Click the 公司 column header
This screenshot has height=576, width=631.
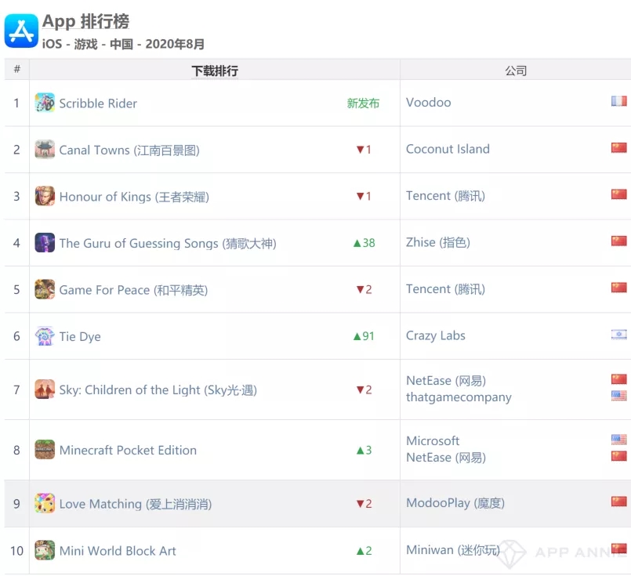point(516,71)
